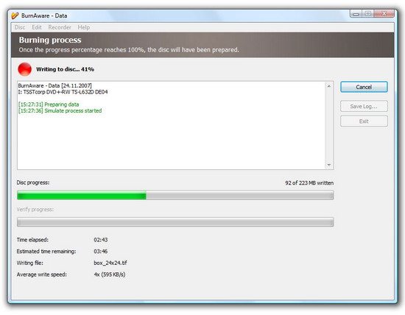Open the Recorder menu

coord(60,27)
